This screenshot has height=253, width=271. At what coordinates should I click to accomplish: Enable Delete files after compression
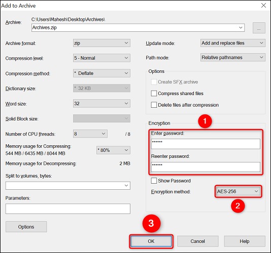point(154,105)
